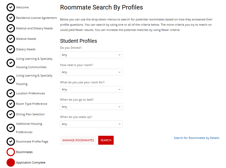Click Location Preferences checkmark icon

[11, 93]
